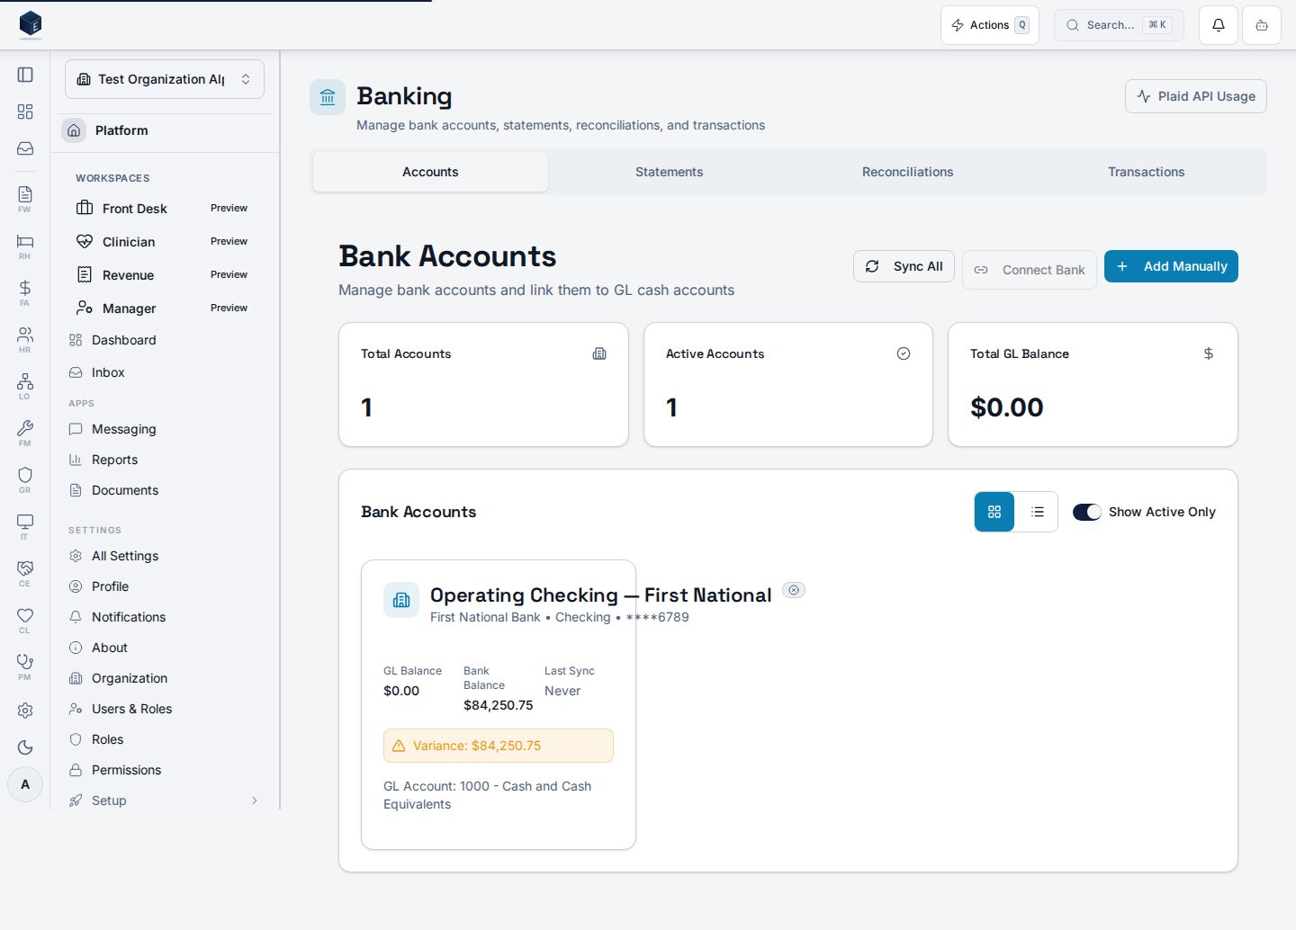Open Messaging app
The image size is (1296, 930).
pos(165,429)
